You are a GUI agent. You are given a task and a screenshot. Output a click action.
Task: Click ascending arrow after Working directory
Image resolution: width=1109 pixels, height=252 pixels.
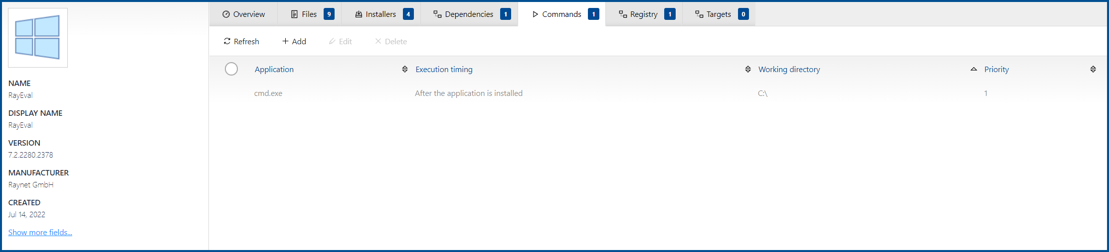point(974,70)
